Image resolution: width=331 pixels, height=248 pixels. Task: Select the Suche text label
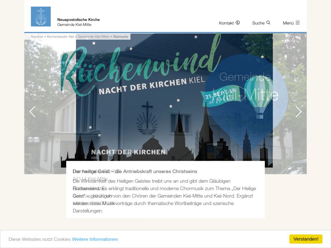click(258, 23)
